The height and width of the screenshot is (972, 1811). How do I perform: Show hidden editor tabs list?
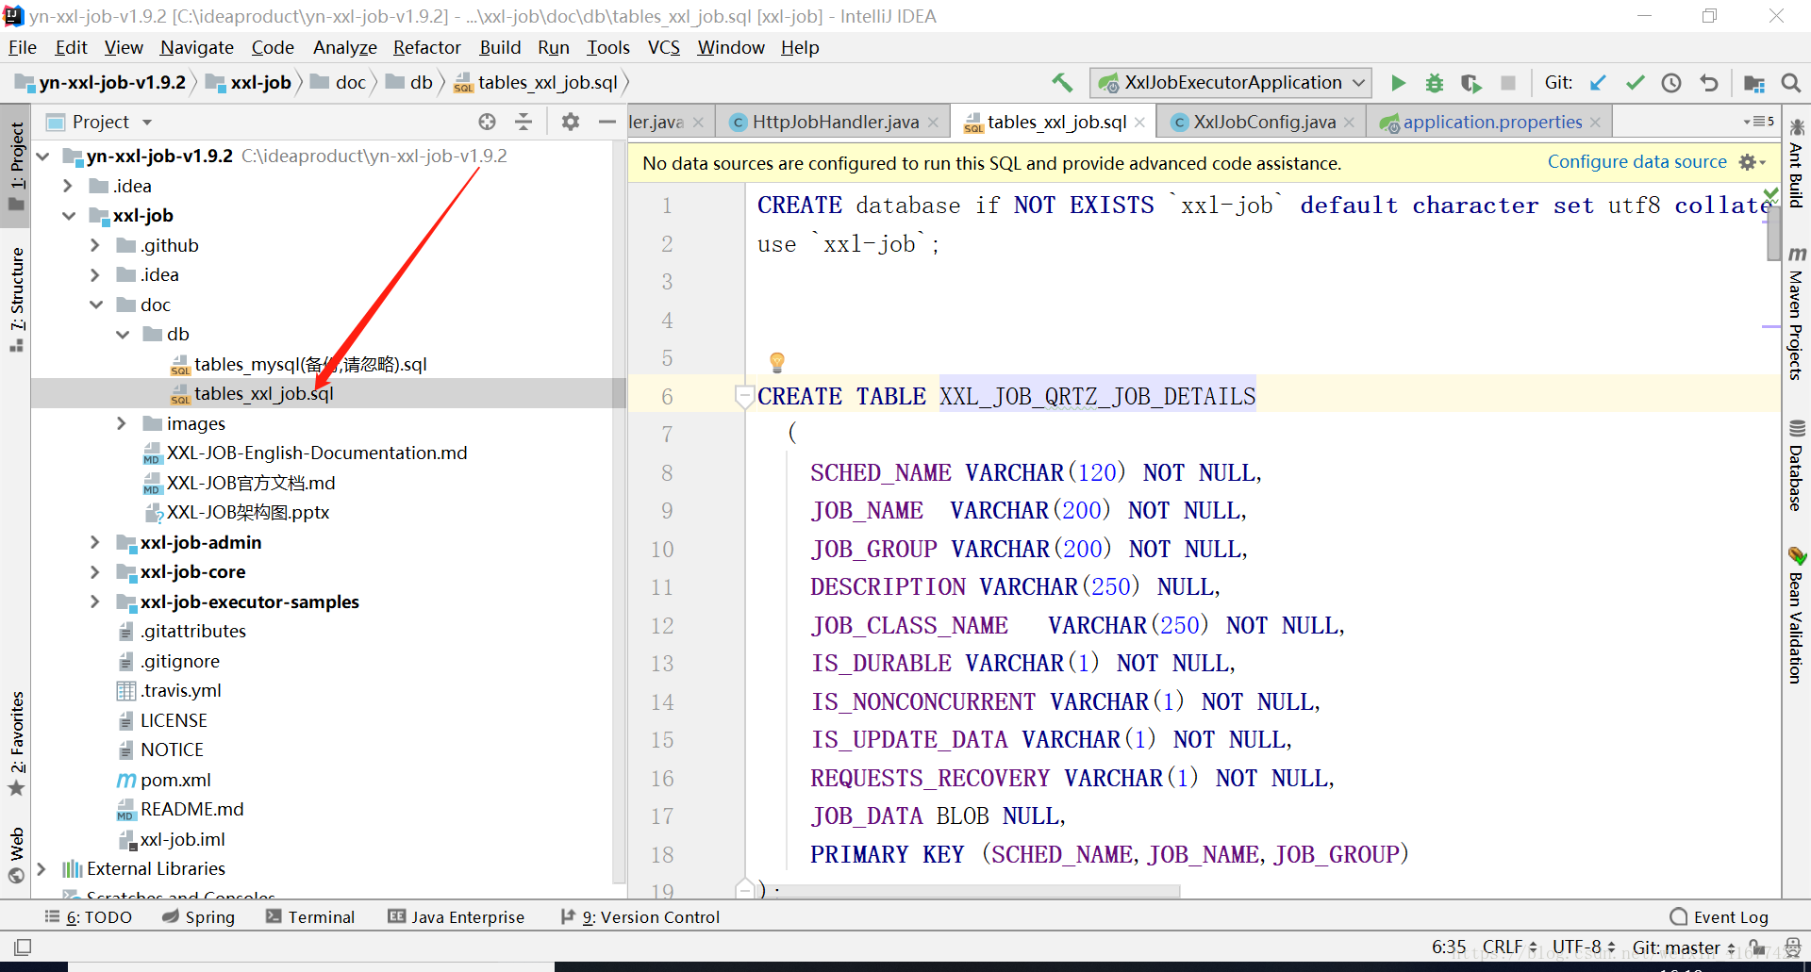1759,122
